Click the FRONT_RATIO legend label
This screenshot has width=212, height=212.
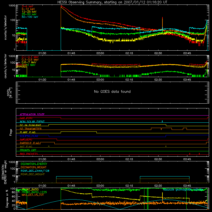coord(30,189)
